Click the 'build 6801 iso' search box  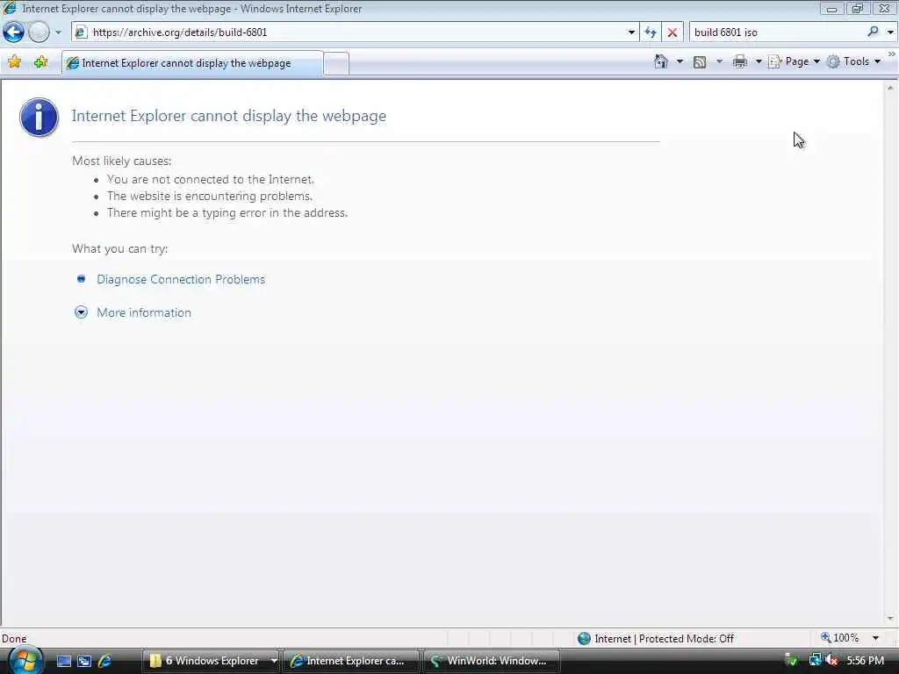click(778, 32)
